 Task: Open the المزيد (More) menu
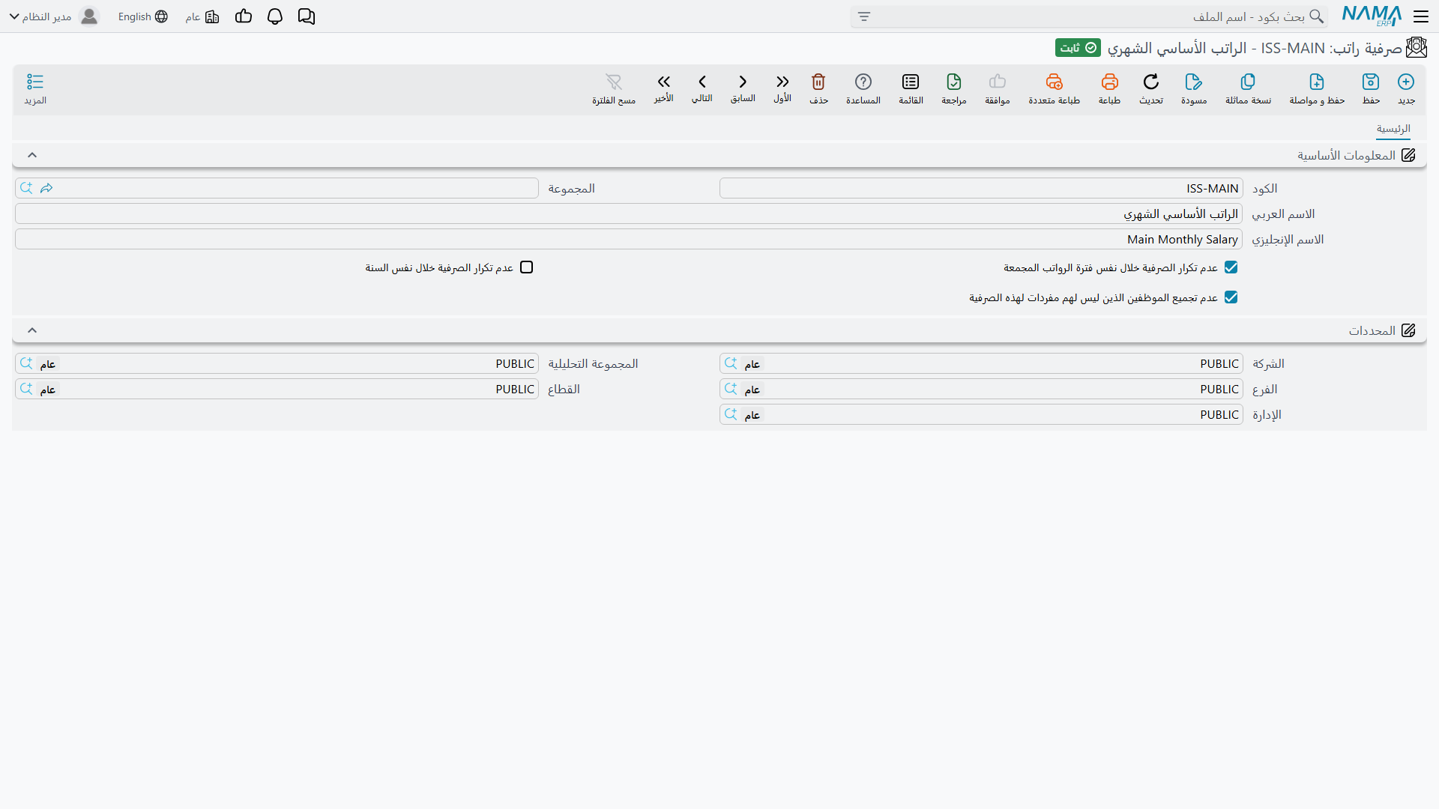[x=35, y=89]
